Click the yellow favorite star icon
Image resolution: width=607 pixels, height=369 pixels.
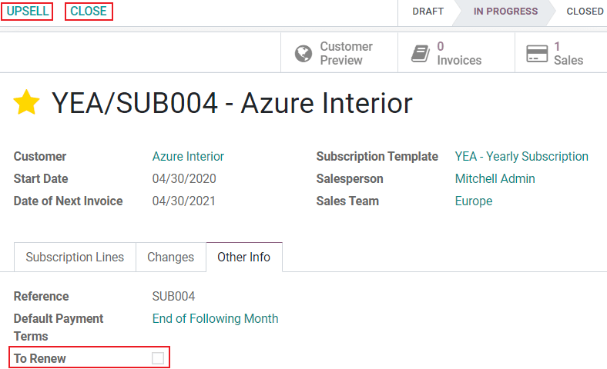[27, 103]
